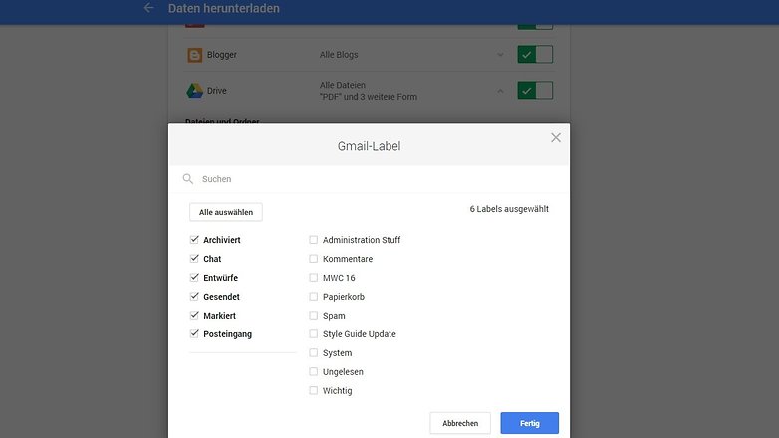This screenshot has height=438, width=779.
Task: Uncheck the Entwürfe label
Action: coord(194,277)
